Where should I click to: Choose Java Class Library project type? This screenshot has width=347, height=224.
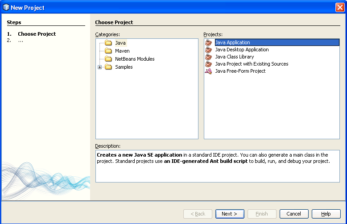click(x=234, y=57)
